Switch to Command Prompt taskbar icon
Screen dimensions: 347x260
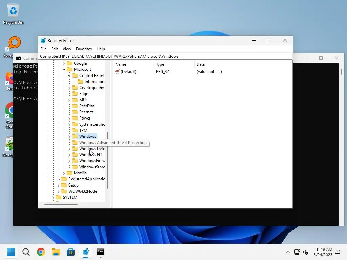pos(100,252)
